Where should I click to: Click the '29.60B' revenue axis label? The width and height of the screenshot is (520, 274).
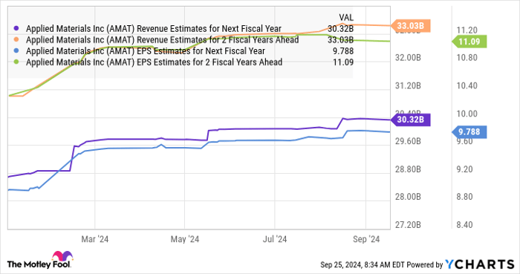408,142
